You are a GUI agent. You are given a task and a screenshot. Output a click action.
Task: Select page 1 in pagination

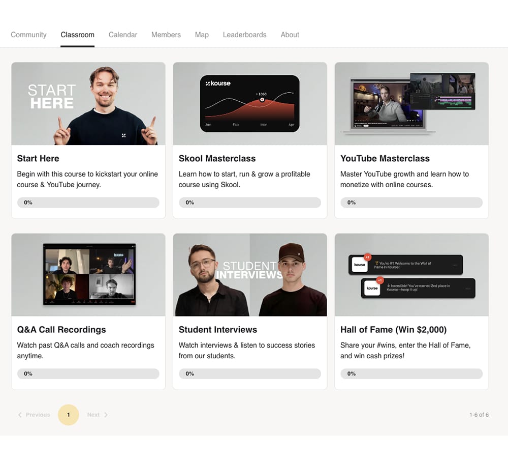coord(69,415)
